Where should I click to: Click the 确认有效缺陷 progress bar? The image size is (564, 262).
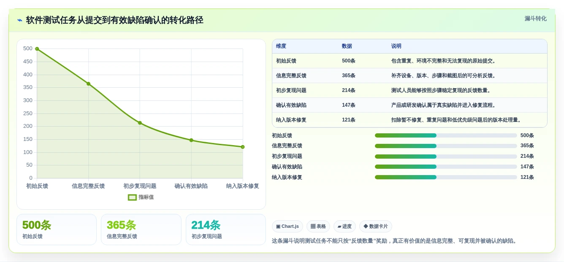[446, 167]
